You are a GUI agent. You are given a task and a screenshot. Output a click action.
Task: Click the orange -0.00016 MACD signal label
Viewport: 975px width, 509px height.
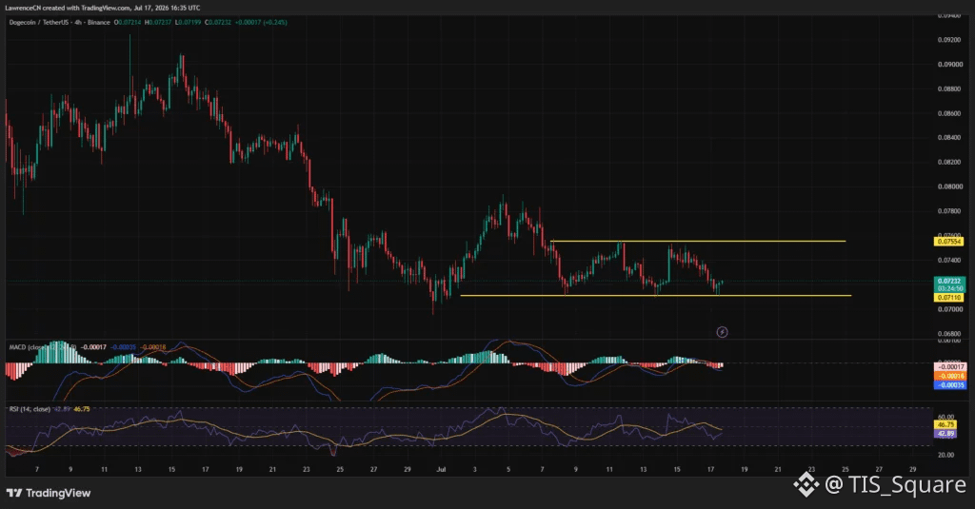pos(950,376)
